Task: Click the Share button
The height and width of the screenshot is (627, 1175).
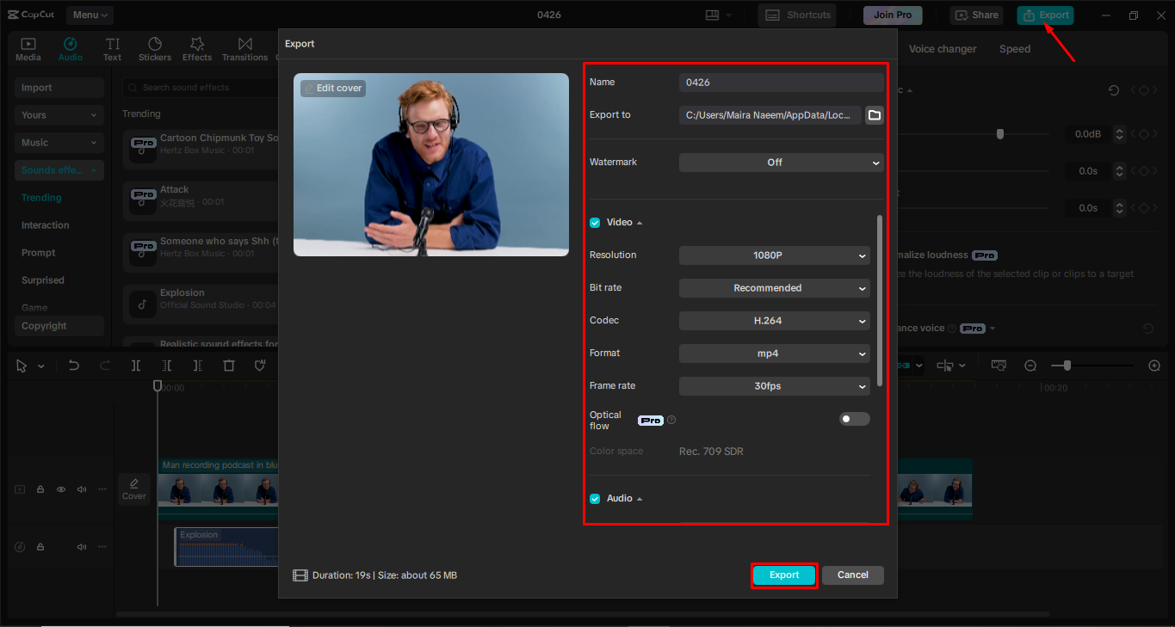Action: (x=976, y=15)
